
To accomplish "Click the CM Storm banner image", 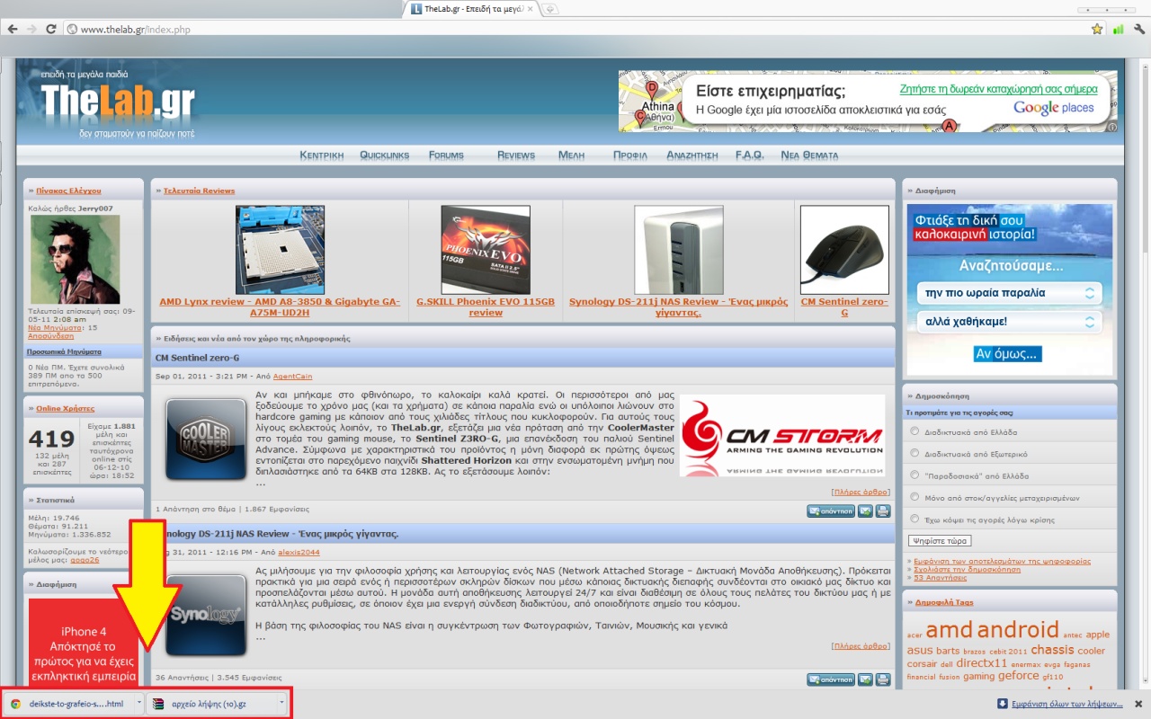I will pos(782,437).
